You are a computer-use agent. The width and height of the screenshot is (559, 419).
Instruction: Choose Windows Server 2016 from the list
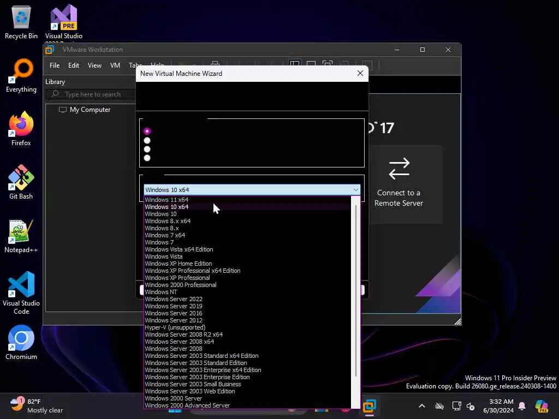coord(247,314)
